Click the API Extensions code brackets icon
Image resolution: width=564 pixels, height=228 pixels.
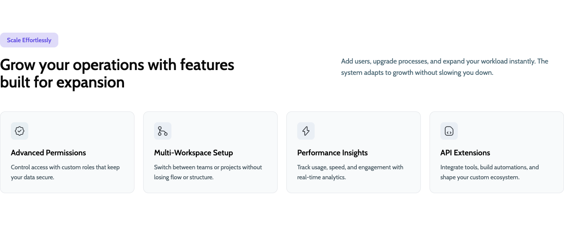[449, 131]
